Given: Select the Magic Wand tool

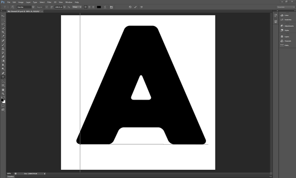Looking at the screenshot, I should [x=3, y=28].
